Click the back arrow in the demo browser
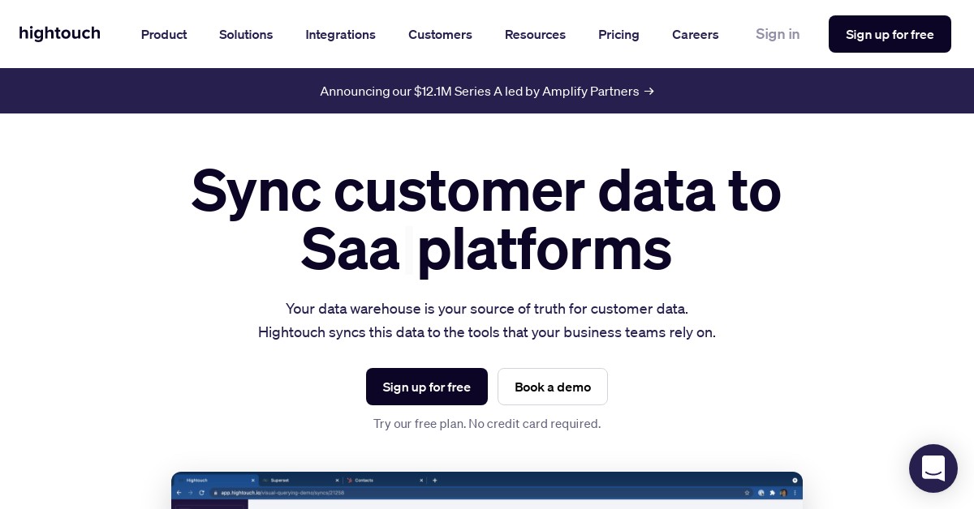 tap(179, 492)
